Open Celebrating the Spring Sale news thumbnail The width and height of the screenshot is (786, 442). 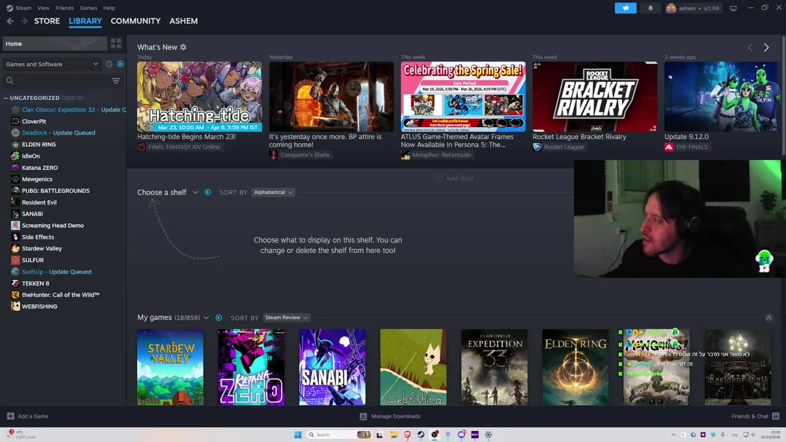click(x=463, y=96)
